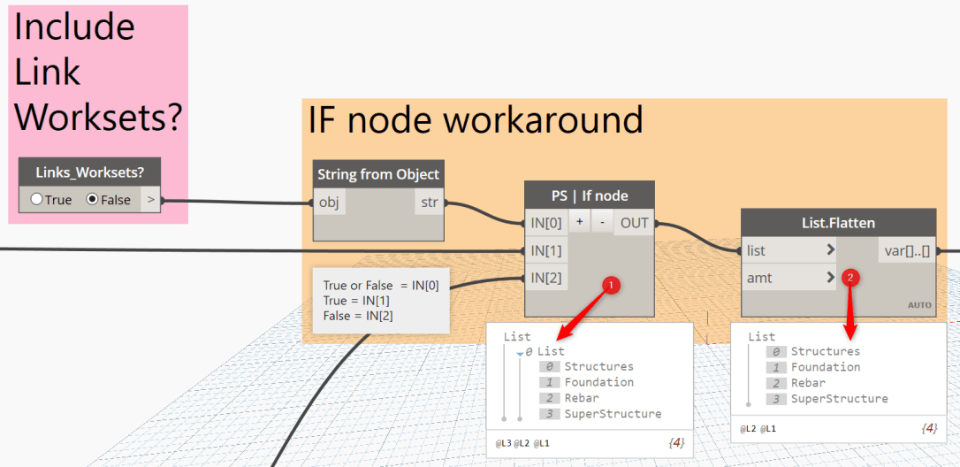Open the list input port lacing chevron

pyautogui.click(x=830, y=250)
